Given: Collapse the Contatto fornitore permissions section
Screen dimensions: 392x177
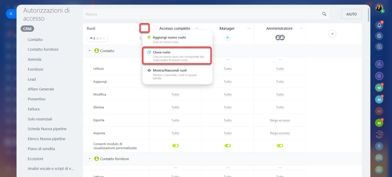Looking at the screenshot, I should 90,159.
